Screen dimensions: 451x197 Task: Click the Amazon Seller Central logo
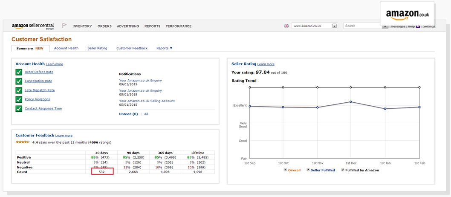[x=33, y=26]
